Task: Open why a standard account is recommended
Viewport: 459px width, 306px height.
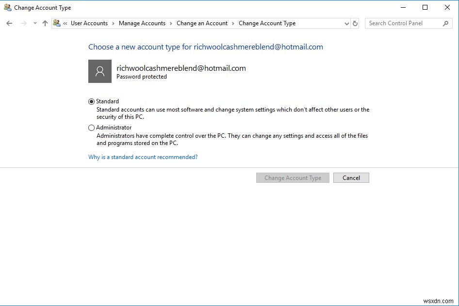Action: click(143, 157)
